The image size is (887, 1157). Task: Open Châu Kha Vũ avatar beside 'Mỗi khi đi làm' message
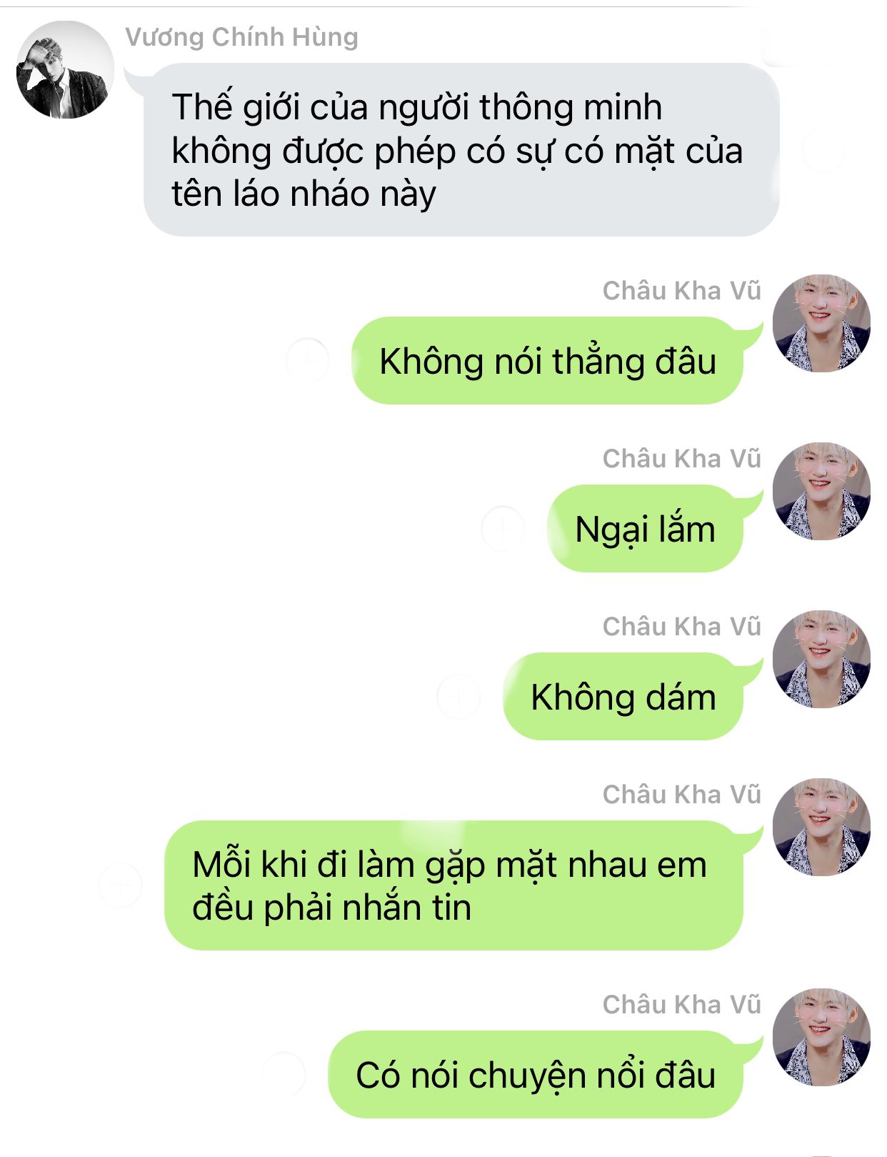(x=822, y=827)
